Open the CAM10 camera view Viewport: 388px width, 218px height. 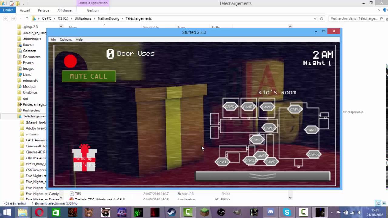261,156
